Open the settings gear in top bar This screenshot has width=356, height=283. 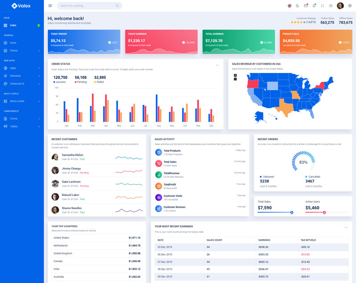pos(350,6)
